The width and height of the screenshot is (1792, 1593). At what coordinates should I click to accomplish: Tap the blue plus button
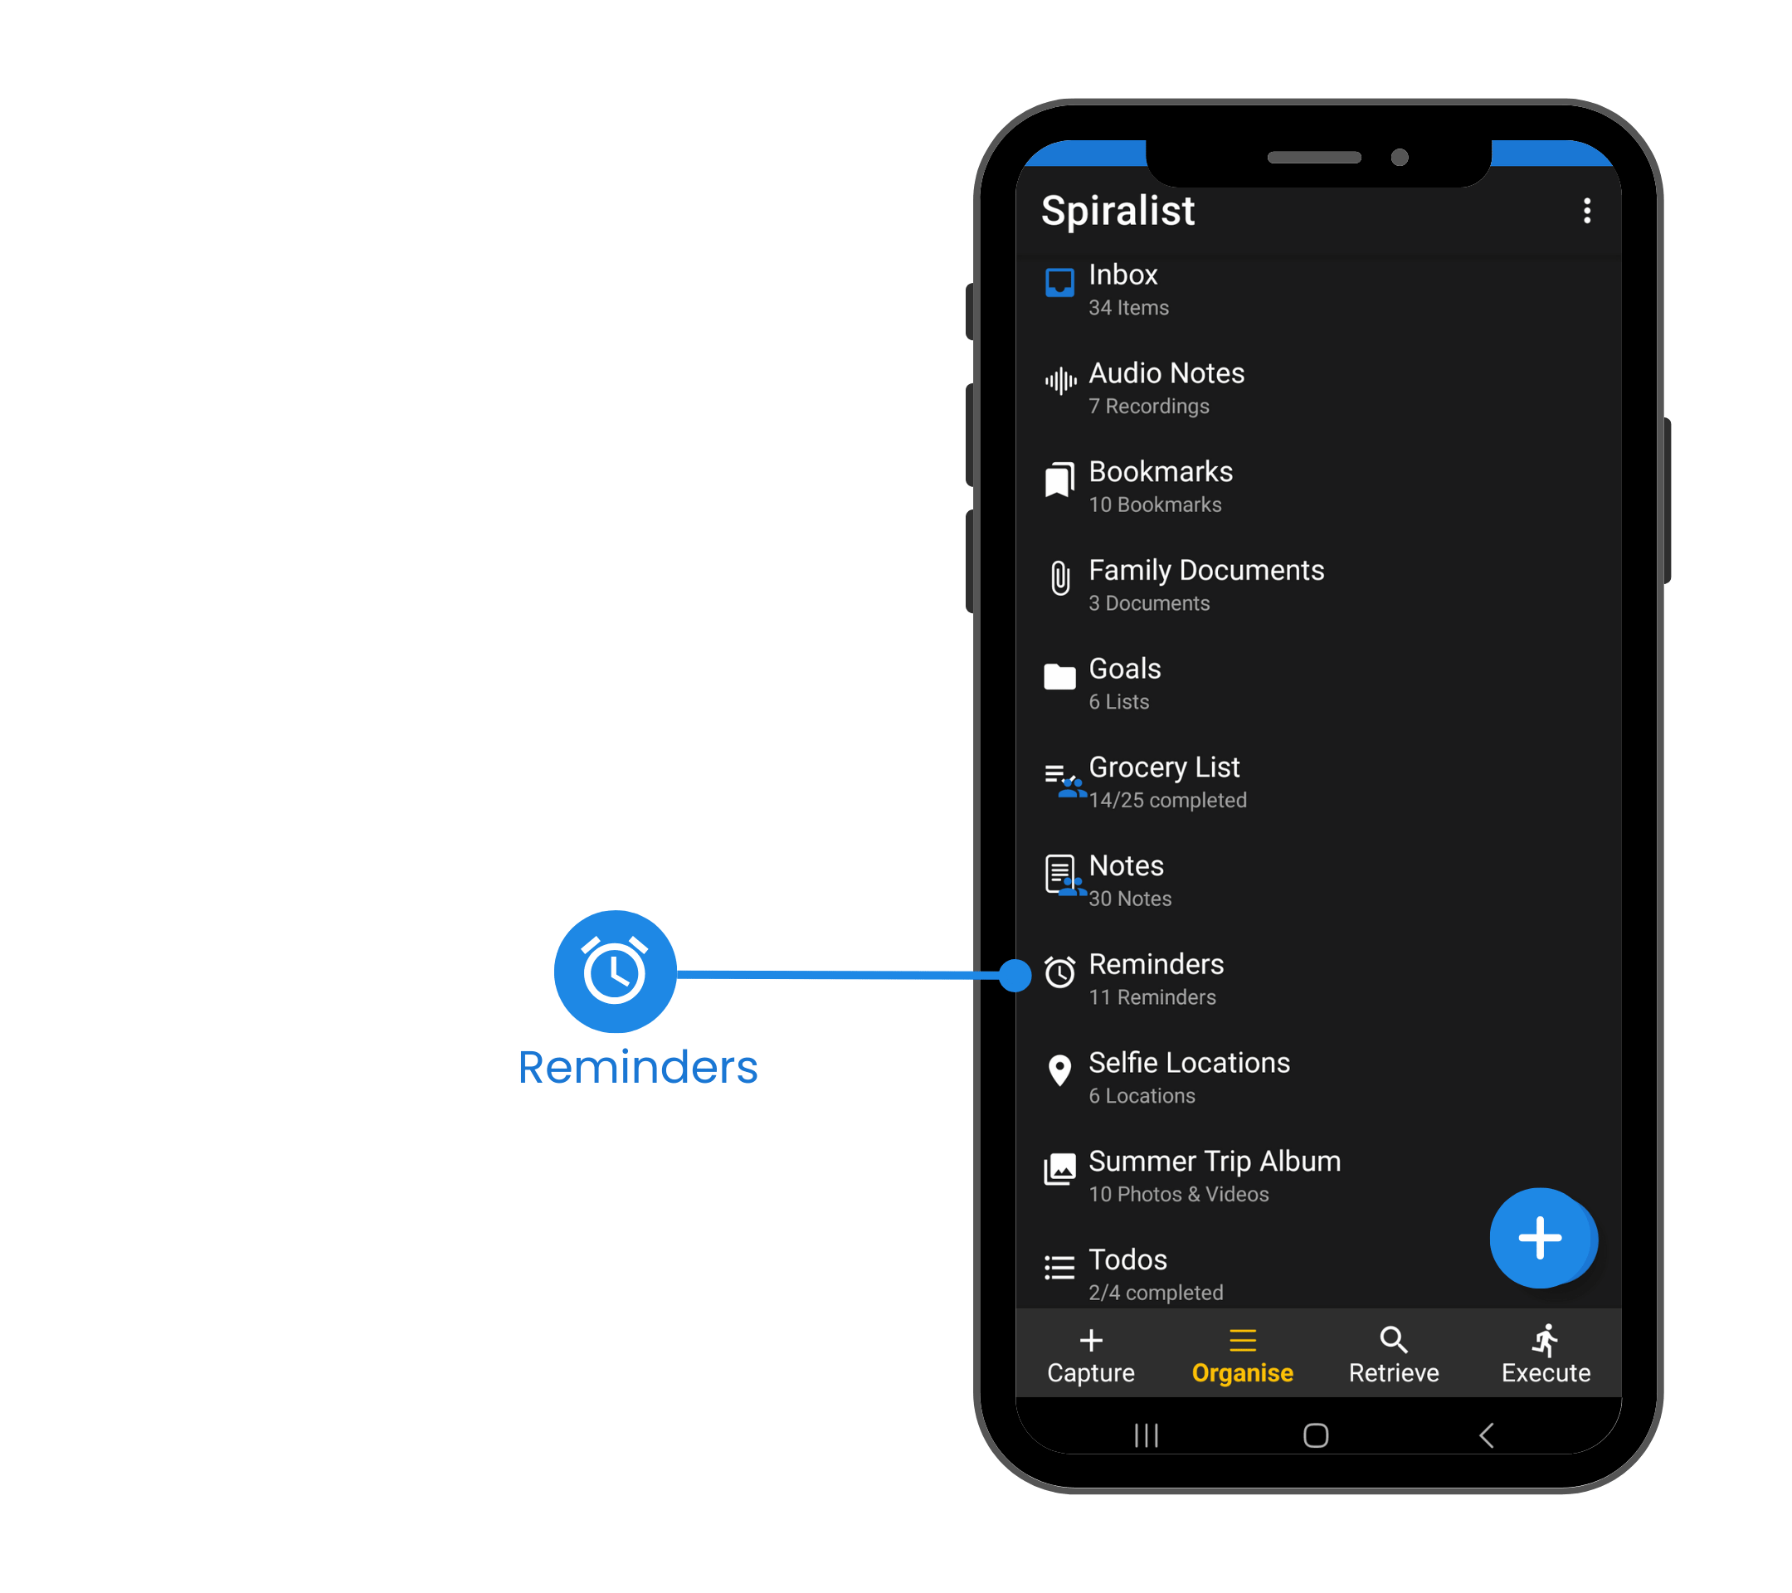pos(1536,1238)
